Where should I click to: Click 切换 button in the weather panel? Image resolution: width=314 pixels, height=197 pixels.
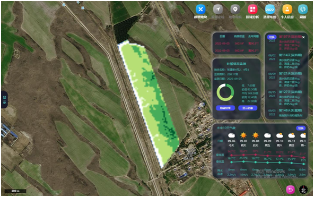pos(301,128)
